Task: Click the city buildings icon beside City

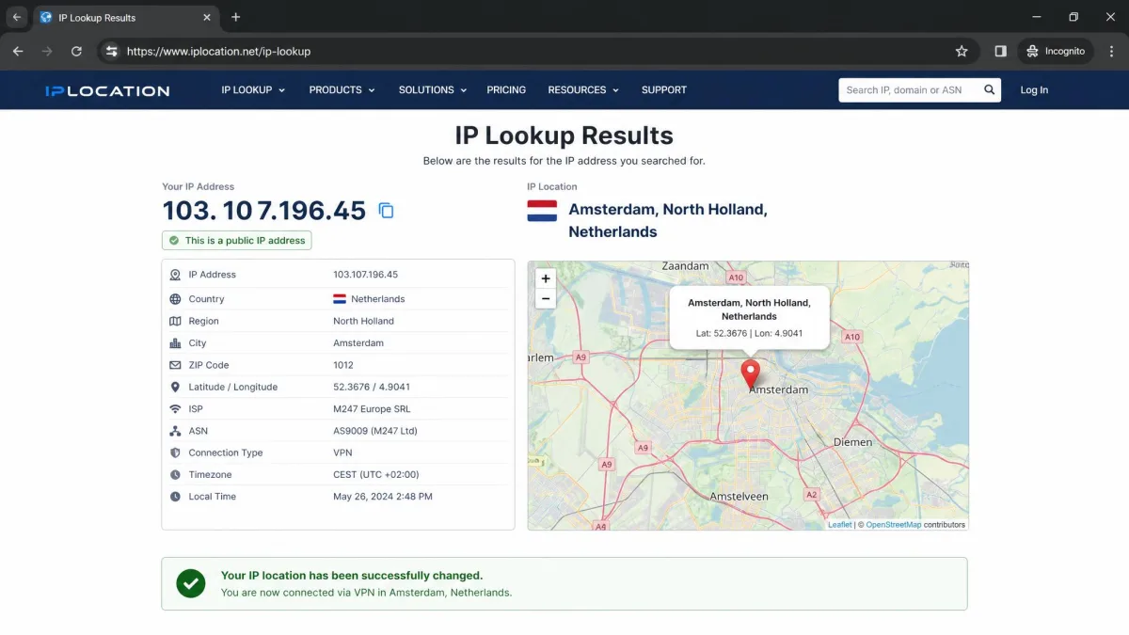Action: coord(175,343)
